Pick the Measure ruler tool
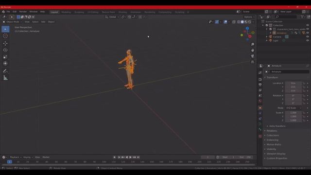The height and width of the screenshot is (175, 311). click(x=5, y=78)
